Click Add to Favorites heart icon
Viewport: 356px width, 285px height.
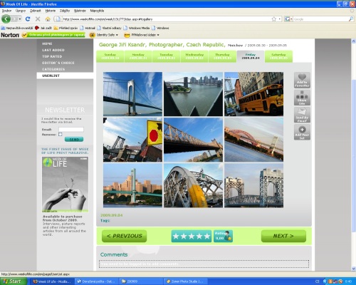click(302, 80)
